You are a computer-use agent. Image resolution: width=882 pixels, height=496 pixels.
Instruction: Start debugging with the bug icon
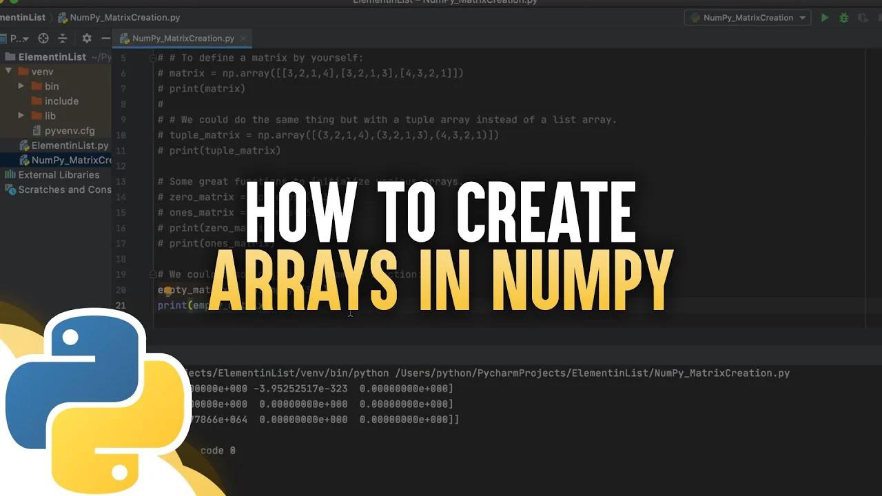point(843,17)
